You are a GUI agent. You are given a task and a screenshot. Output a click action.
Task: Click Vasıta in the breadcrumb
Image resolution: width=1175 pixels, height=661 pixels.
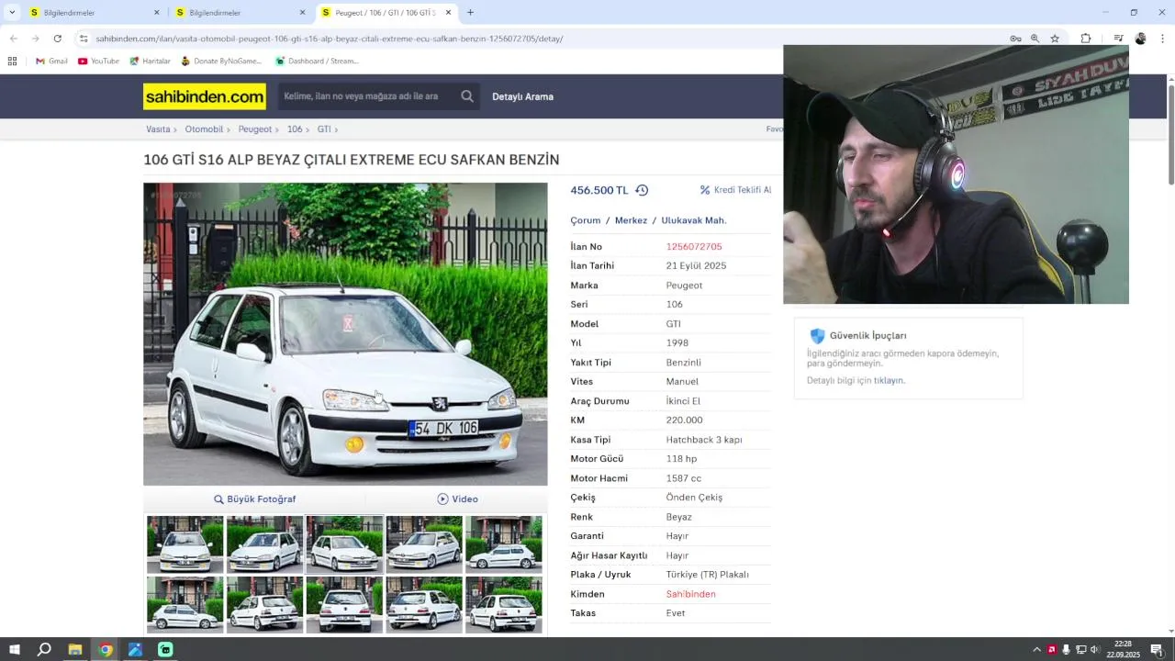[158, 129]
